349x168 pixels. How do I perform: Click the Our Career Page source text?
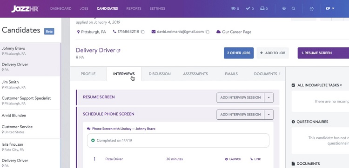point(236,32)
